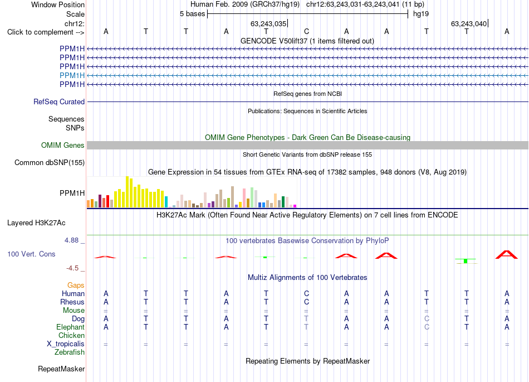529x382 pixels.
Task: Click the OMIM Genes track label
Action: point(62,145)
